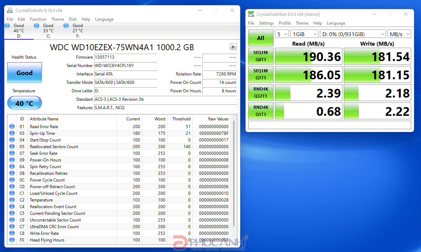Viewport: 421px width, 252px height.
Task: Click the Rotation Rate field 7200 RPM
Action: pos(219,74)
